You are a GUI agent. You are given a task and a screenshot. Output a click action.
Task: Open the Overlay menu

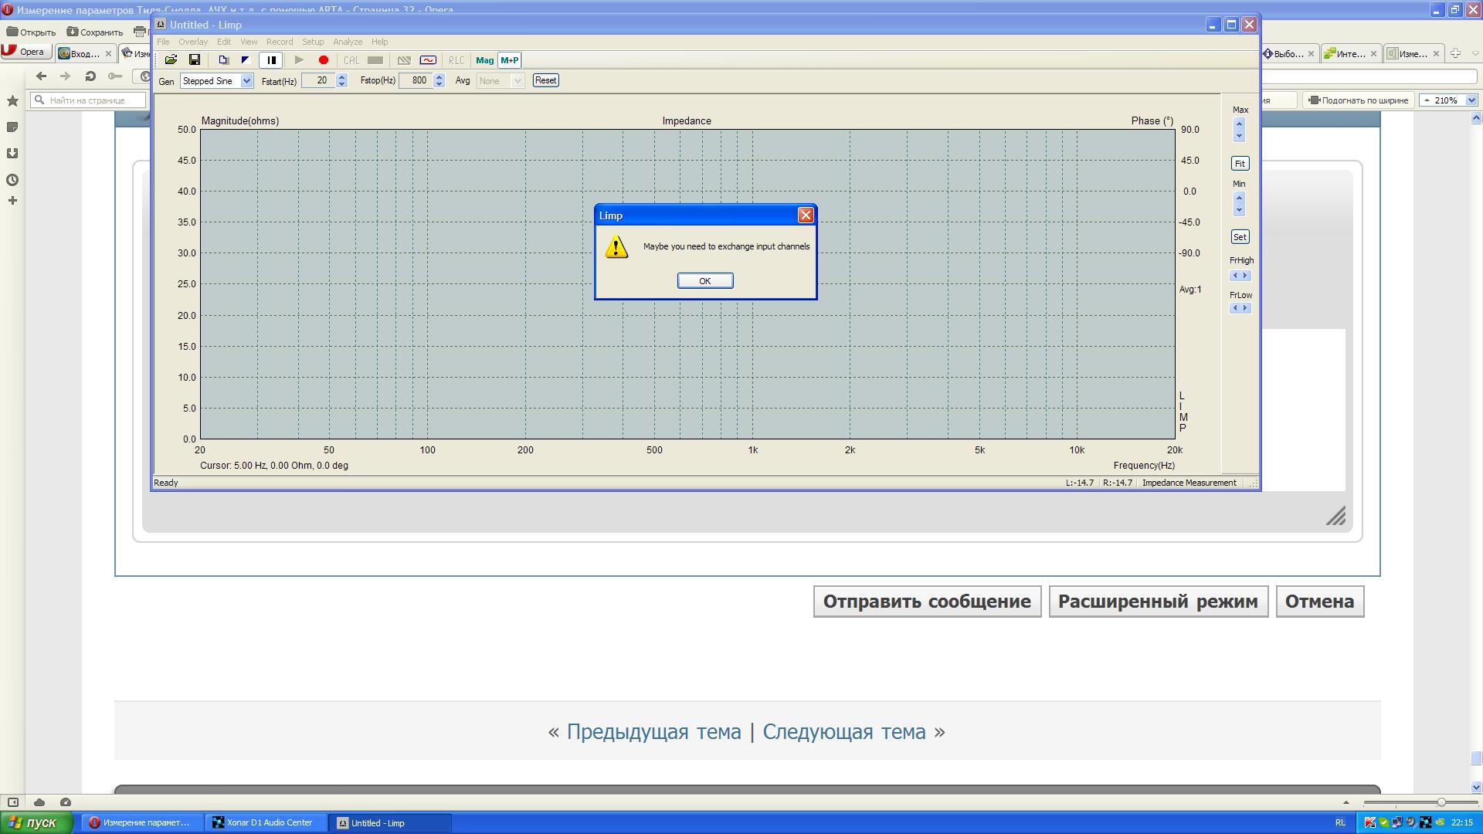coord(193,42)
